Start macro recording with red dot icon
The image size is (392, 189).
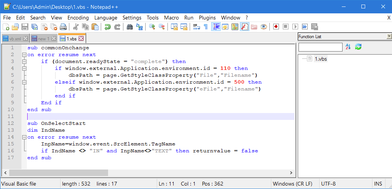(x=276, y=27)
